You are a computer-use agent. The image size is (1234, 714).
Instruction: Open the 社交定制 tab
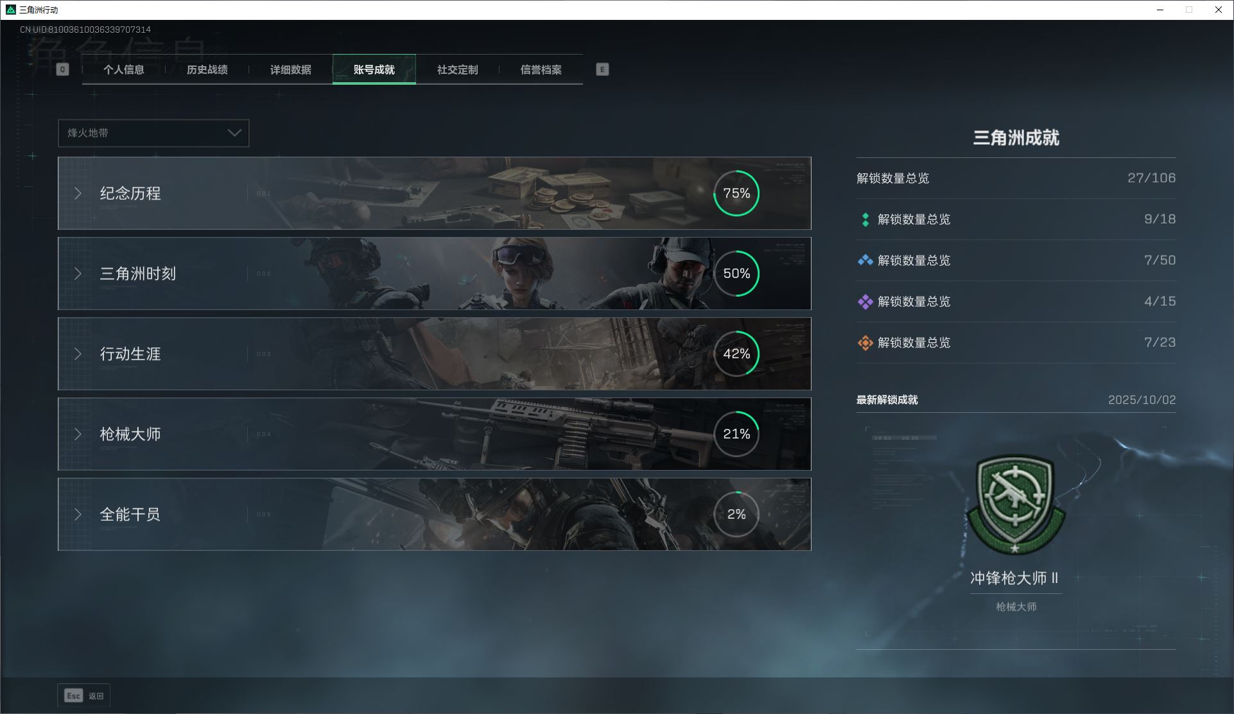pyautogui.click(x=457, y=69)
